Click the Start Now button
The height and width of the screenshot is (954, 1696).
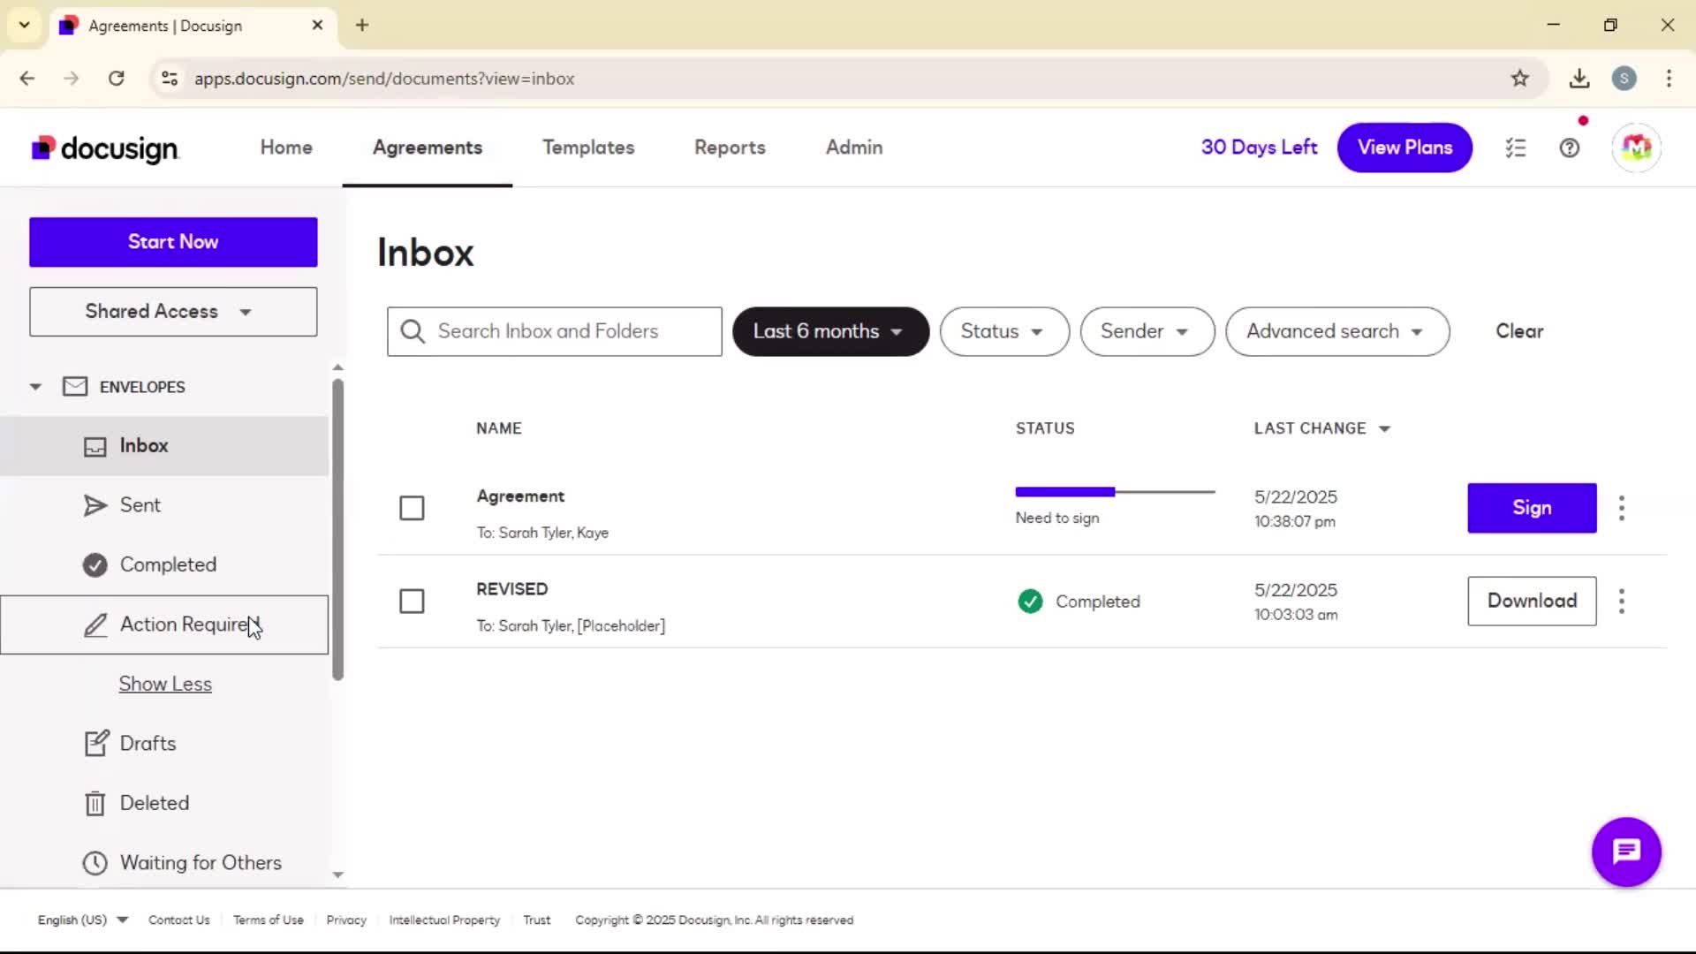(173, 242)
